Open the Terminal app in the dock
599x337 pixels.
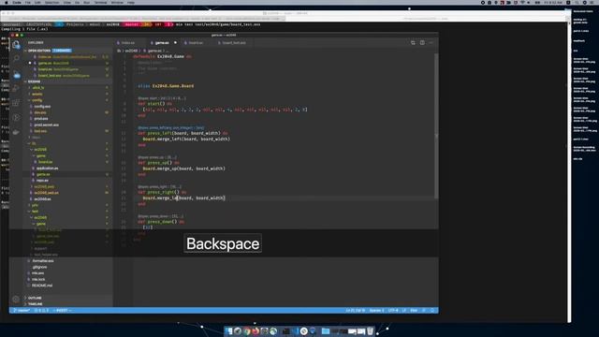click(x=285, y=330)
